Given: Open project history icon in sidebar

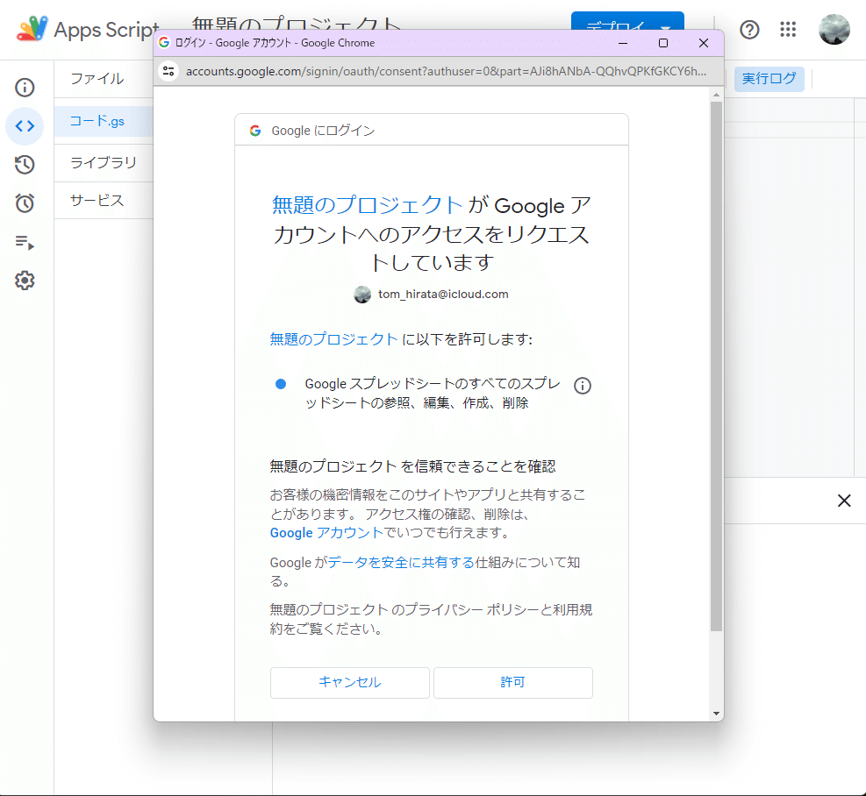Looking at the screenshot, I should [25, 165].
